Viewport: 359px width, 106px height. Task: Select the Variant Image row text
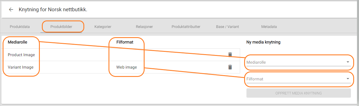(x=21, y=67)
